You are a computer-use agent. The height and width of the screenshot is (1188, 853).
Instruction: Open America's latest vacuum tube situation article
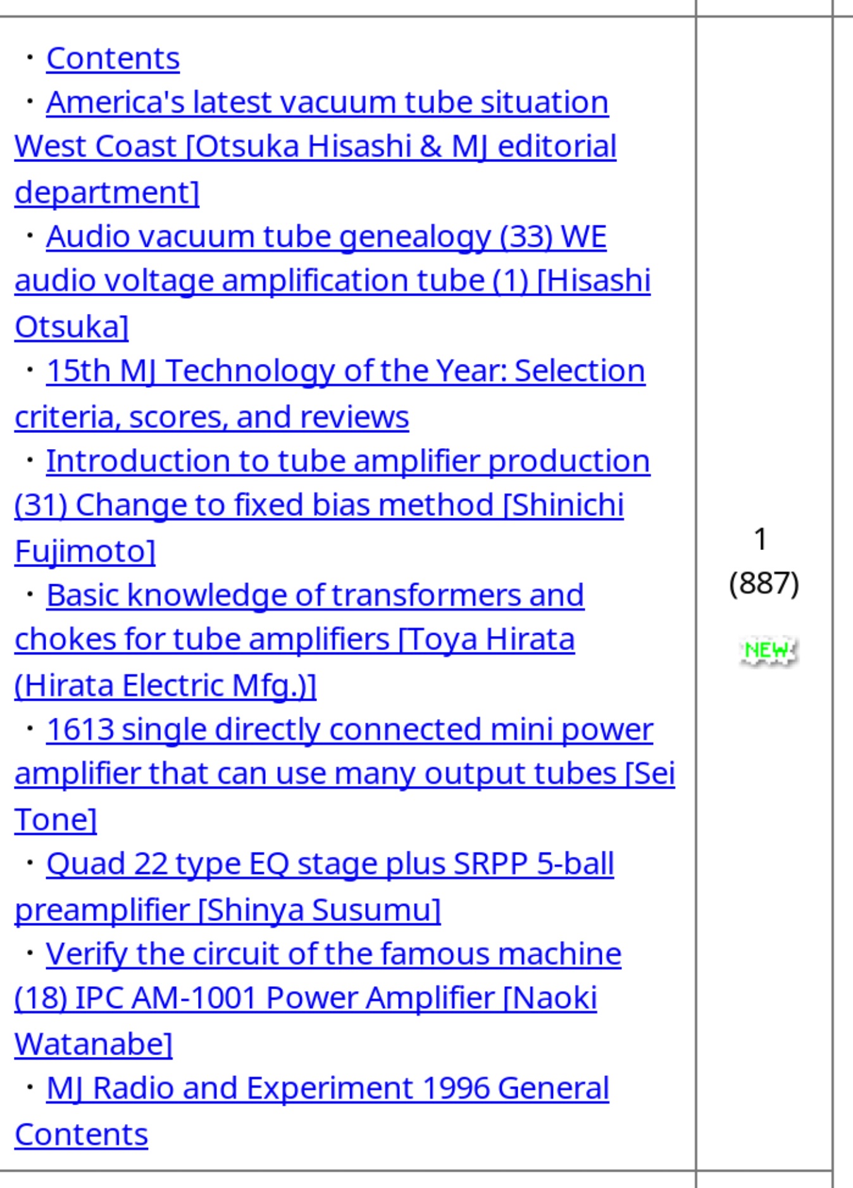(327, 103)
